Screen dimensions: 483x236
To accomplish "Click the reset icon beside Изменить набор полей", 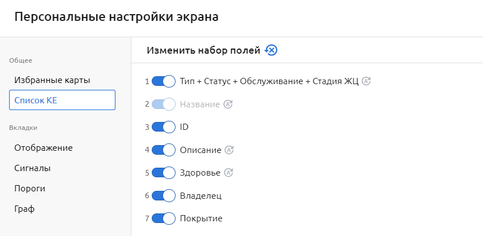I will [x=271, y=50].
